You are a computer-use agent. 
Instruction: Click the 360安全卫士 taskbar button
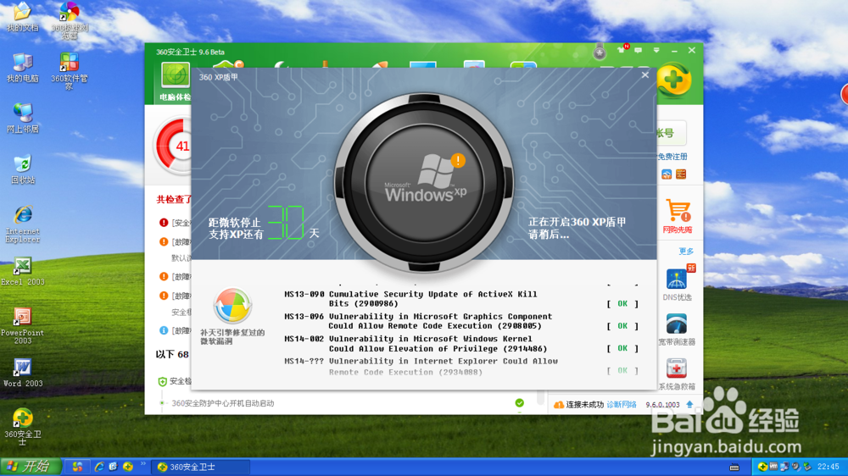click(x=201, y=467)
